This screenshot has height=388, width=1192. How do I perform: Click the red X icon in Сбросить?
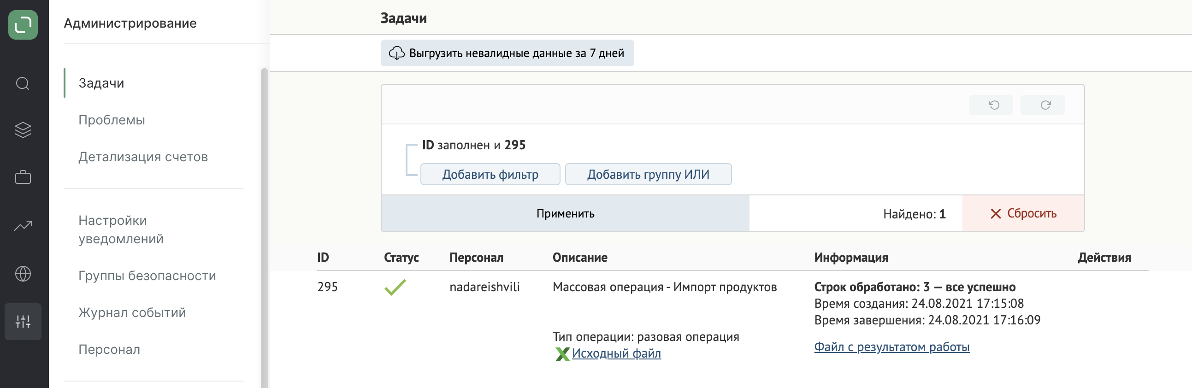pyautogui.click(x=995, y=214)
